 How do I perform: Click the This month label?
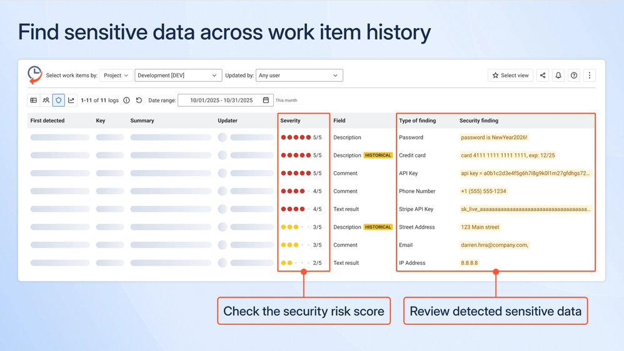[x=286, y=100]
